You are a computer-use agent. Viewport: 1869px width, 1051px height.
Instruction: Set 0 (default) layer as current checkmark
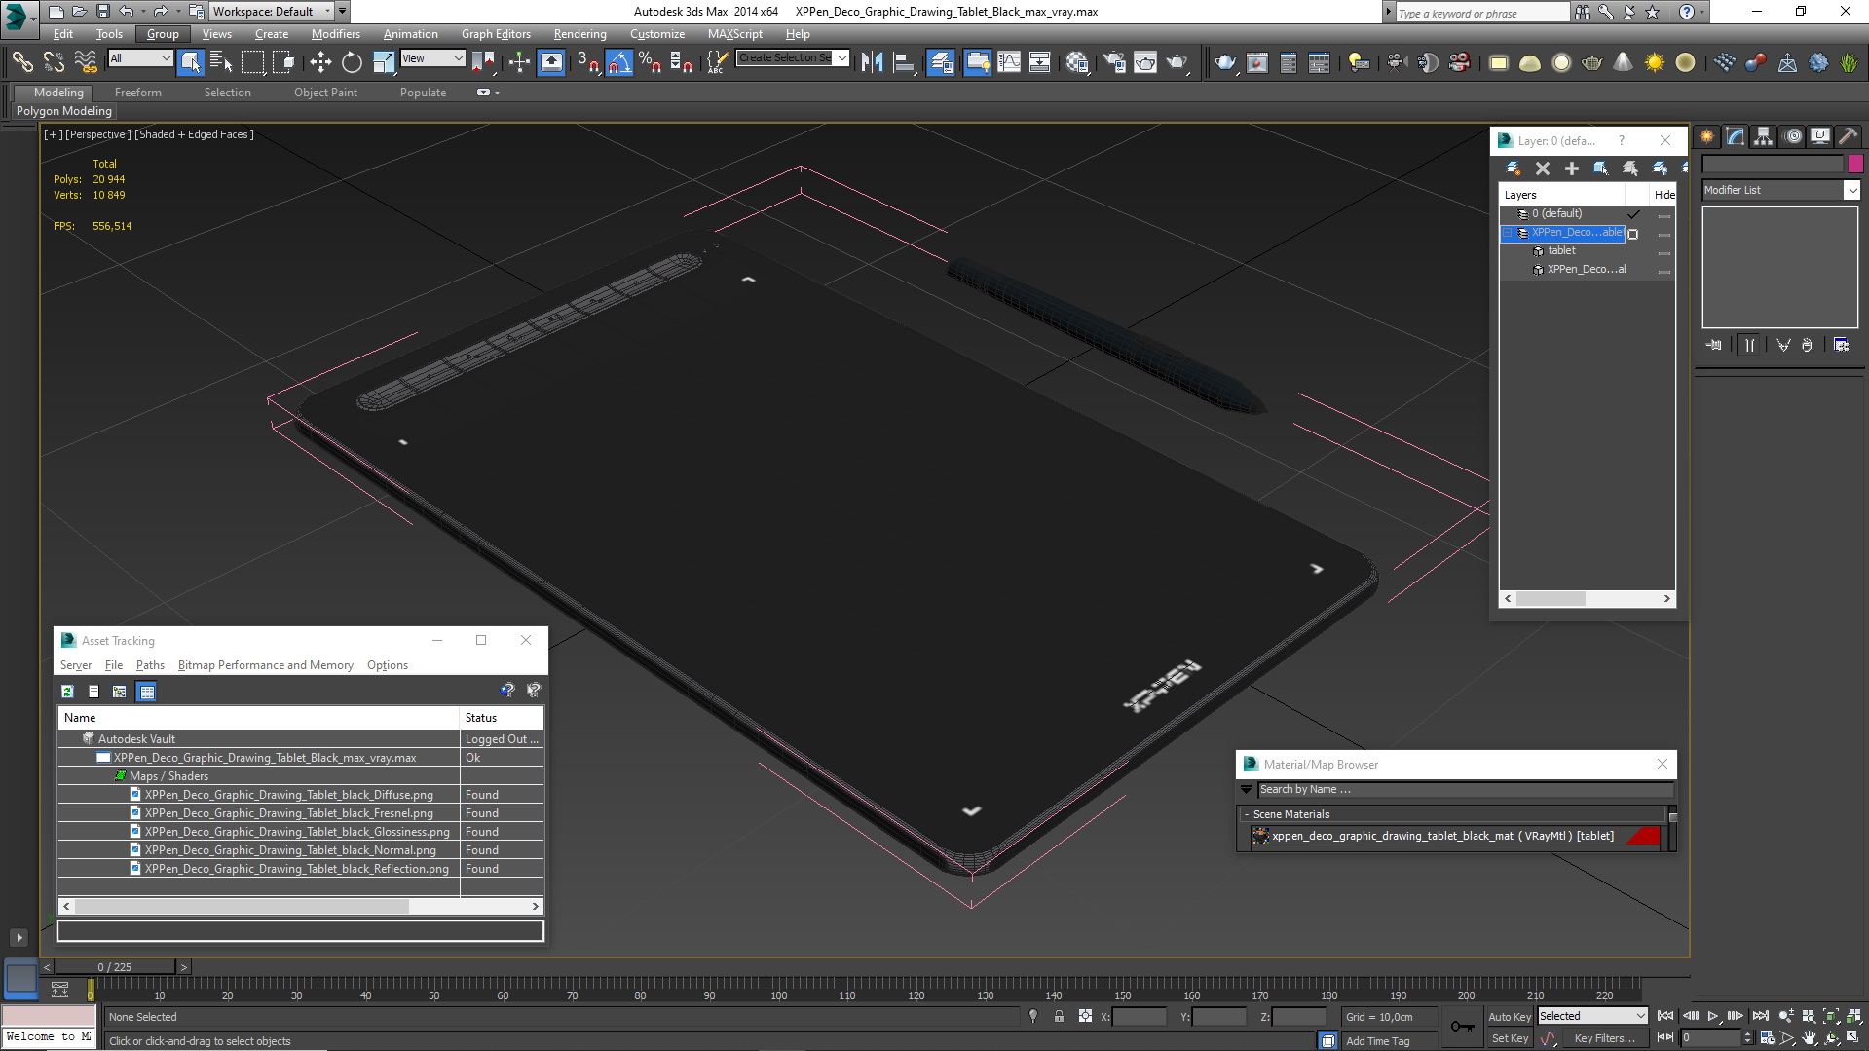[1634, 214]
